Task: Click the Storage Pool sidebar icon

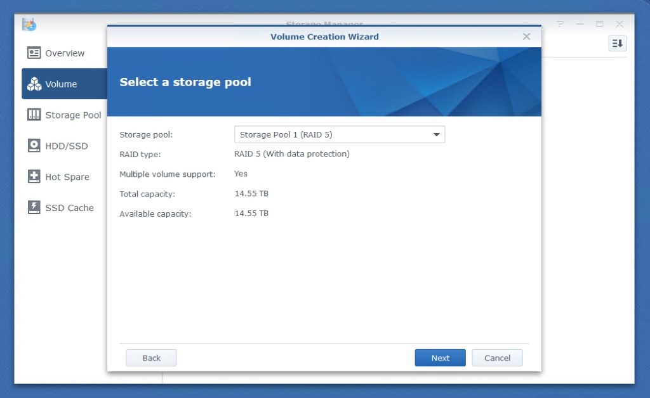Action: (x=34, y=115)
